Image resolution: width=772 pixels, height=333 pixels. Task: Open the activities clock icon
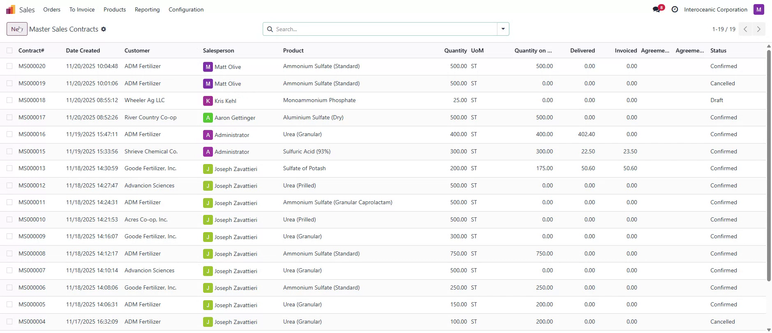click(675, 9)
